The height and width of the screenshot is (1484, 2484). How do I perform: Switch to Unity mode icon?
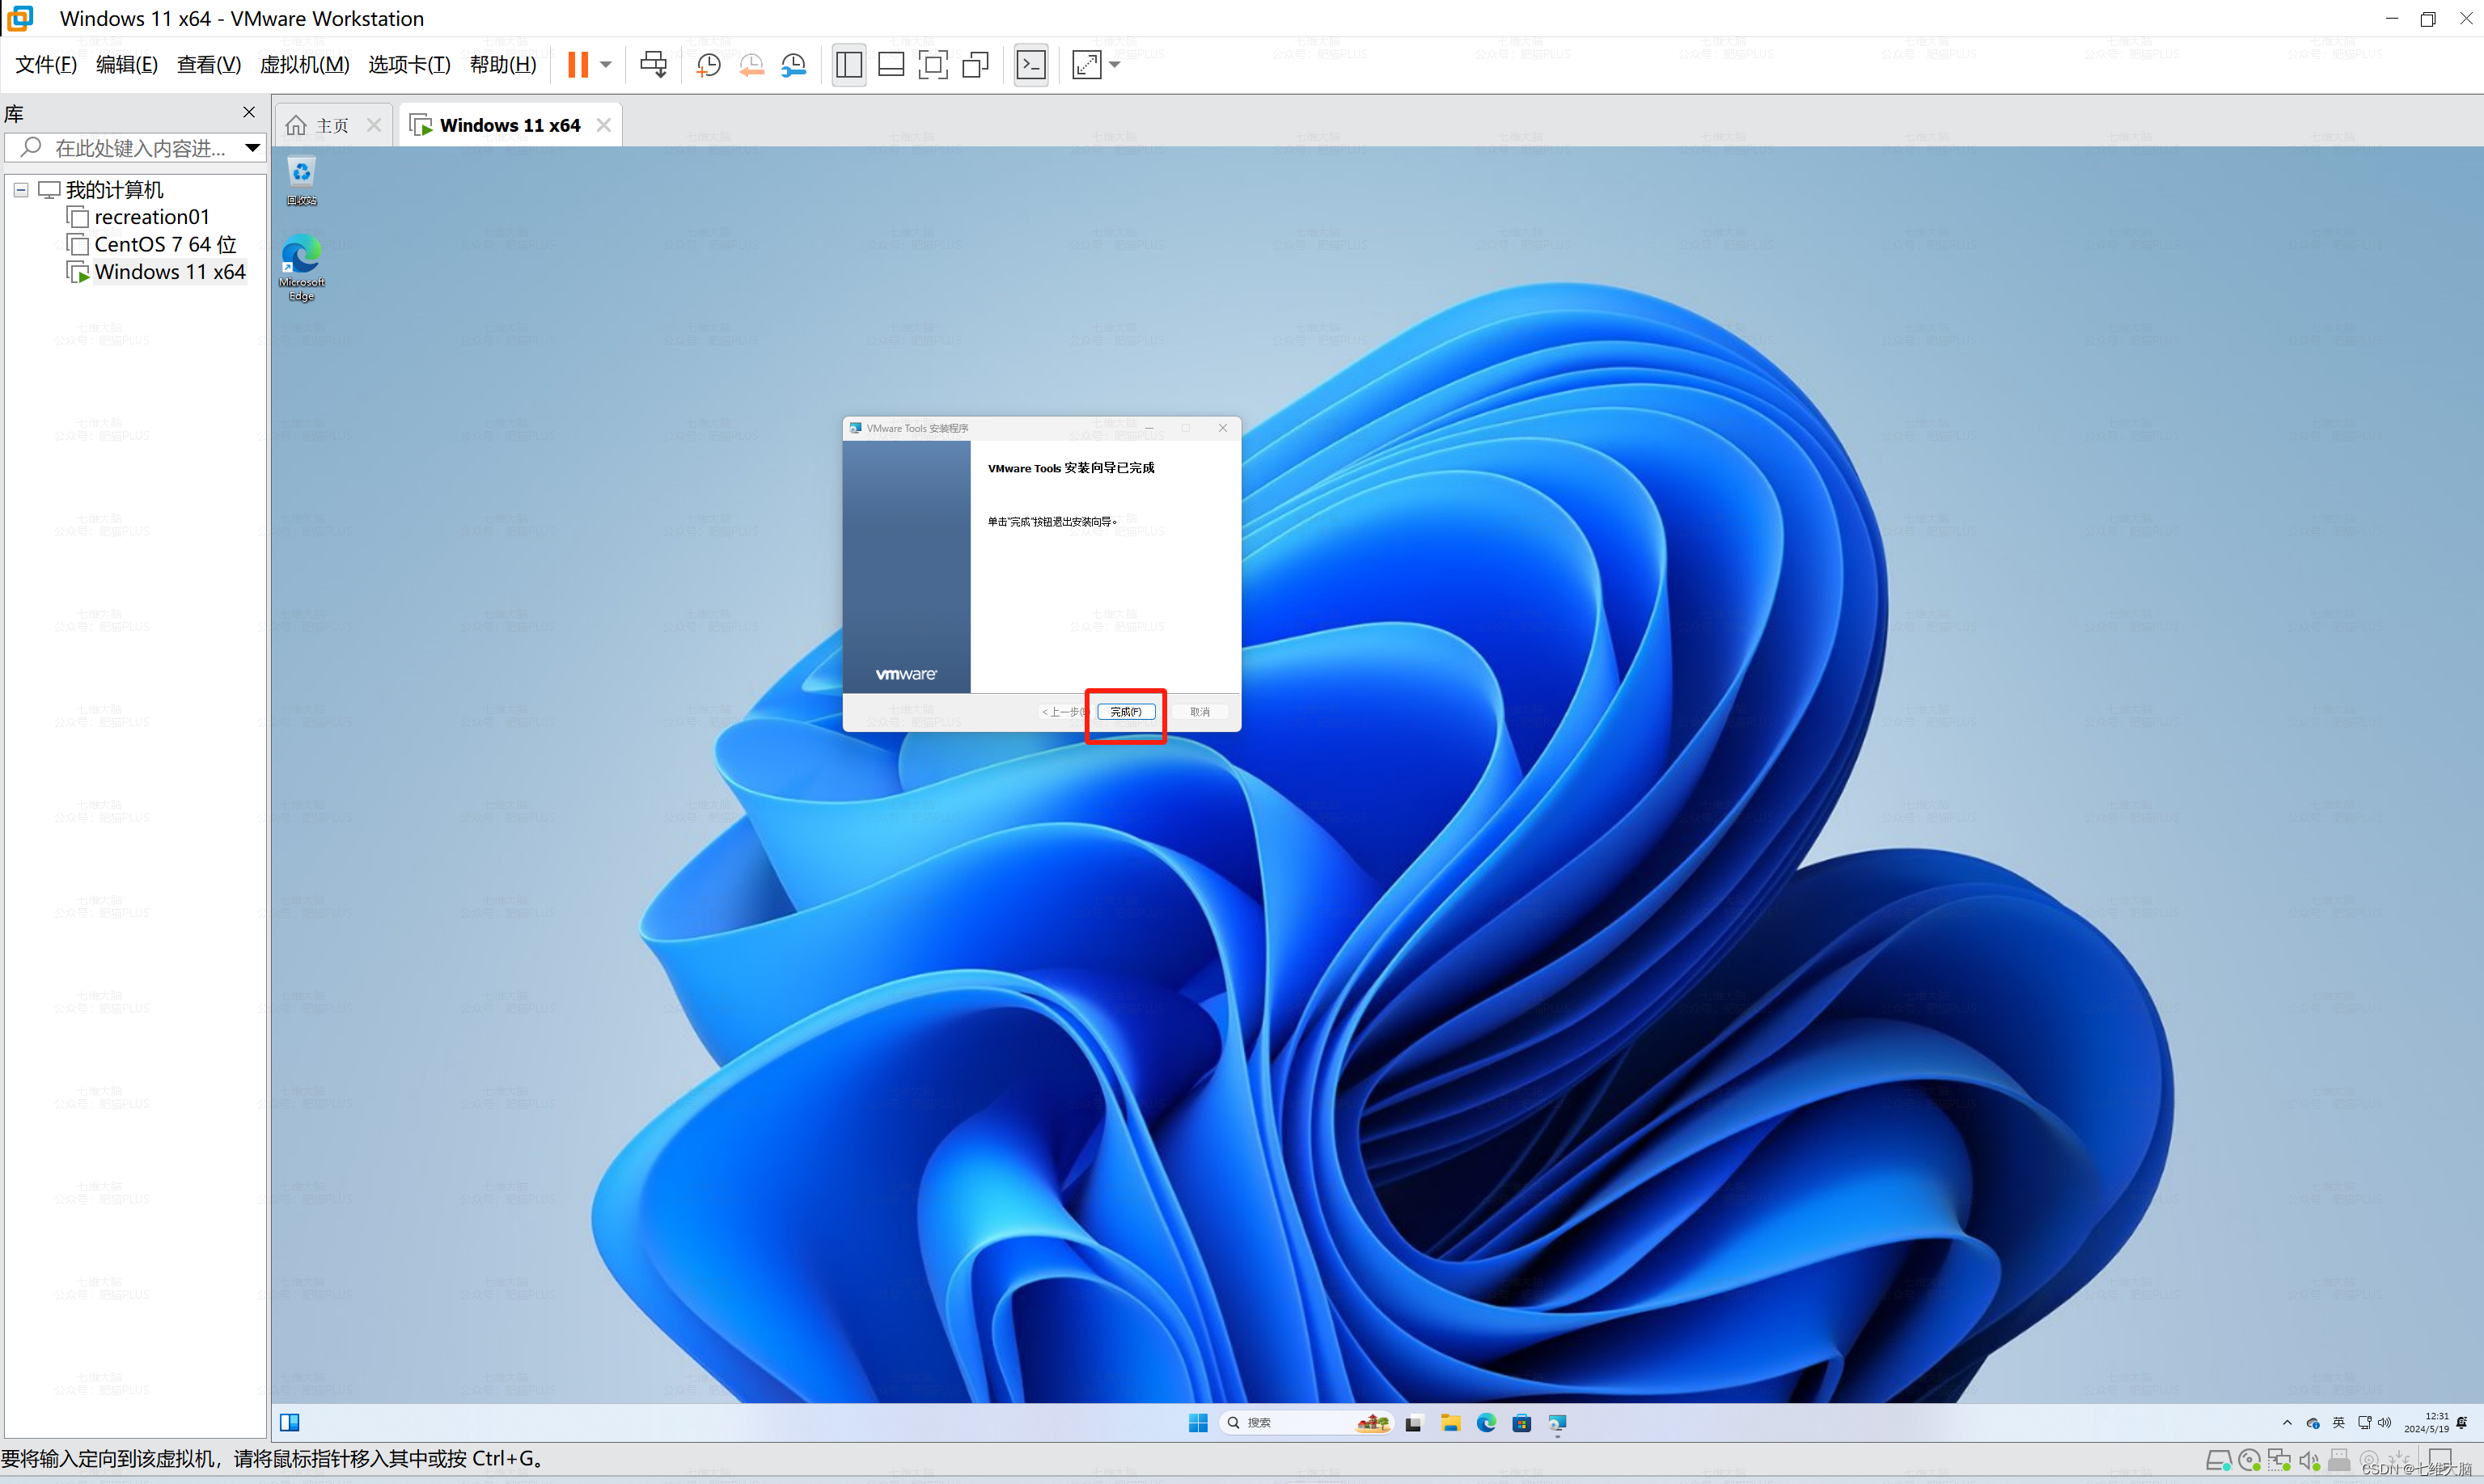click(x=975, y=65)
